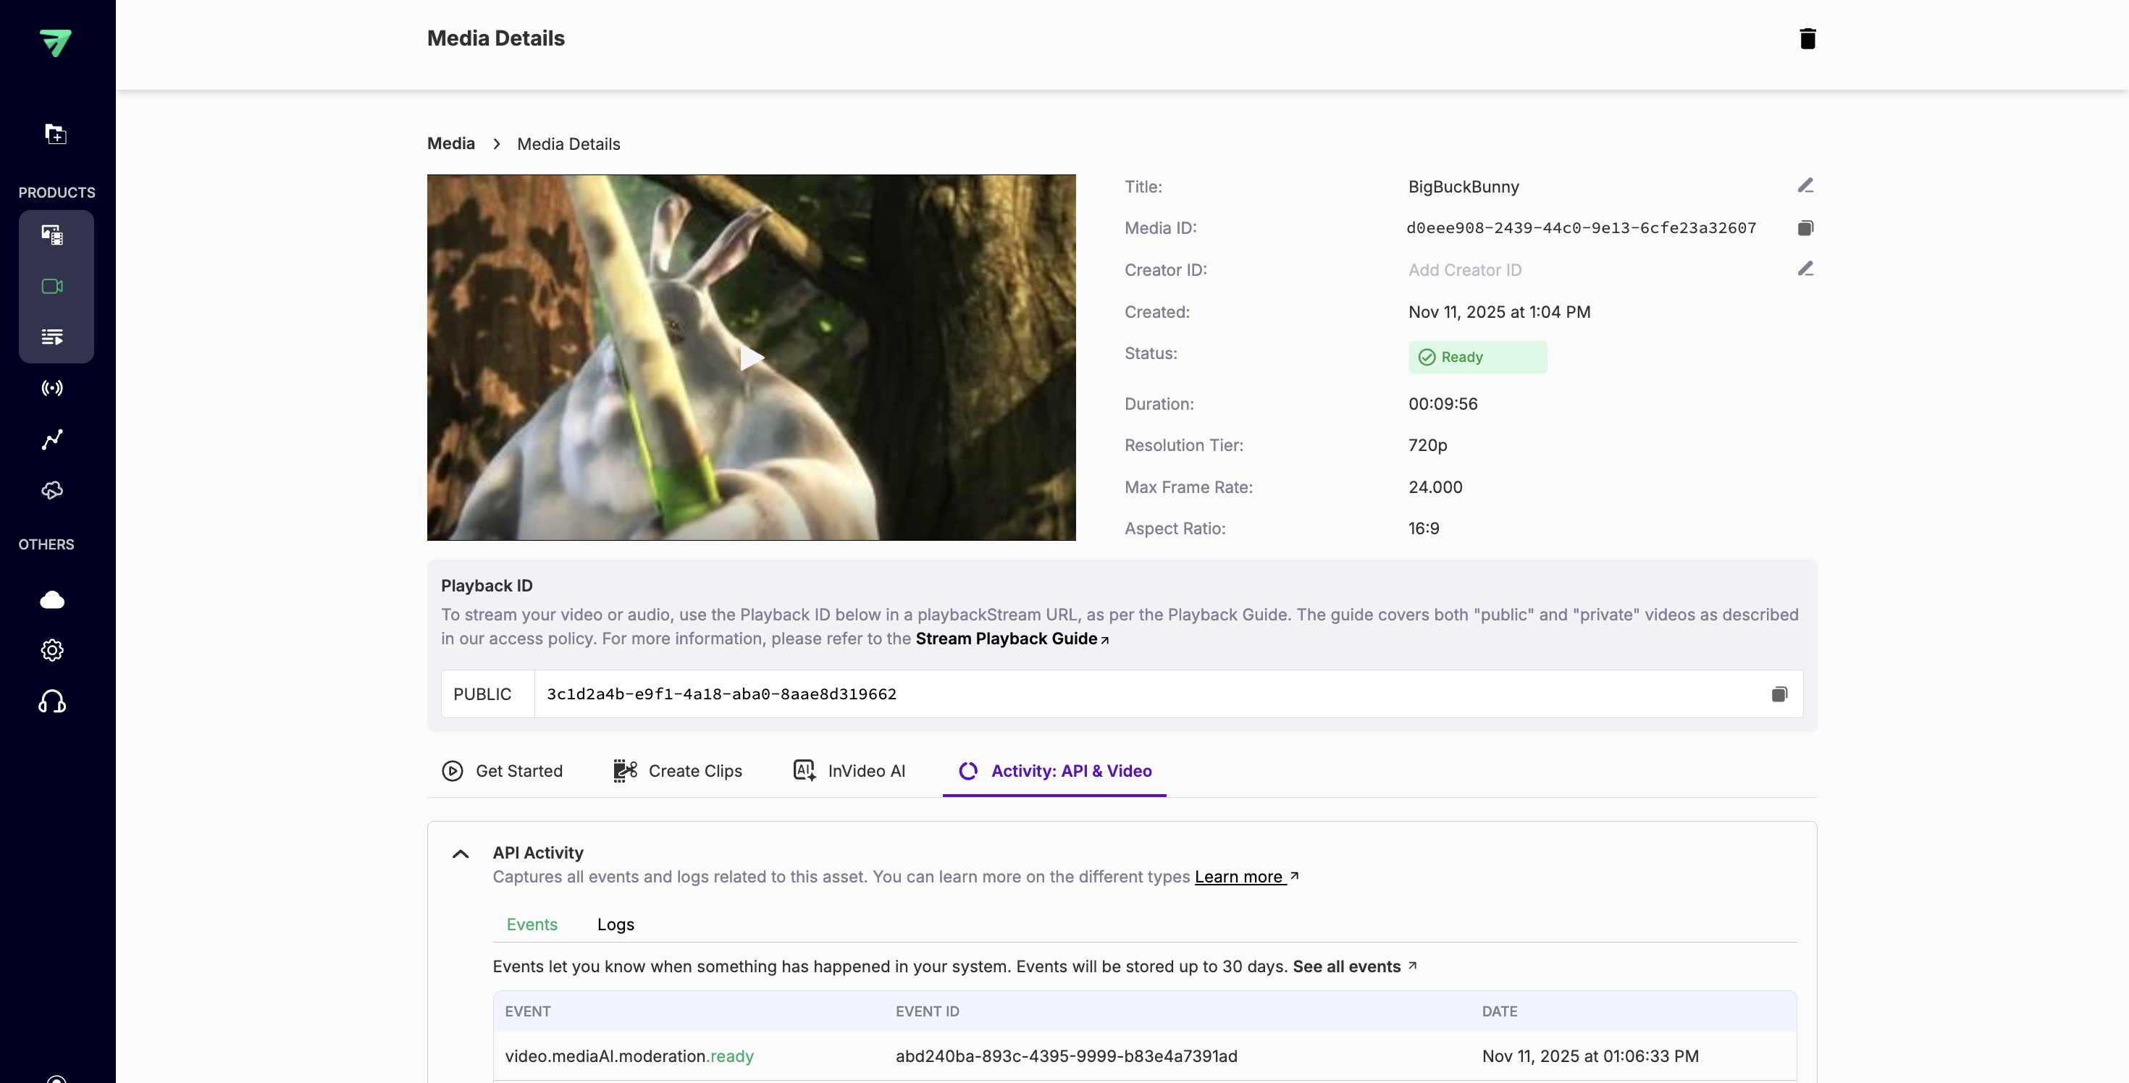Viewport: 2129px width, 1083px height.
Task: Play the BigBuckBunny video preview
Action: pos(750,358)
